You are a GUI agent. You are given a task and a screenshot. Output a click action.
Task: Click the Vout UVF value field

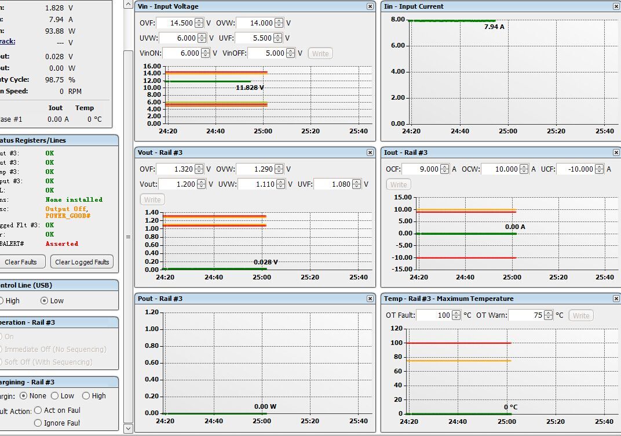[x=333, y=184]
